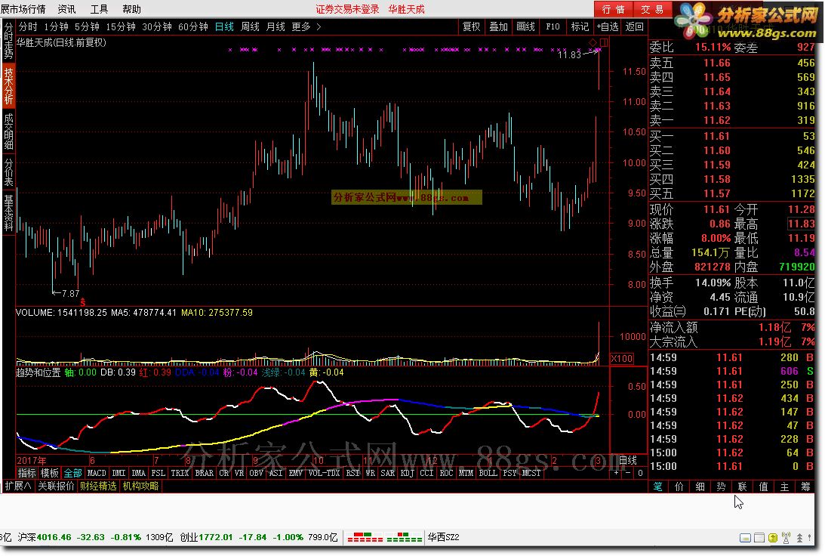The height and width of the screenshot is (556, 825).
Task: Select the 1分钟 period
Action: (56, 27)
